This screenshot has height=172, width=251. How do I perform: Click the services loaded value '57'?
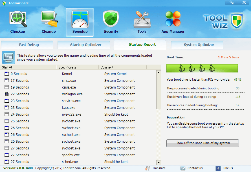click(x=237, y=105)
